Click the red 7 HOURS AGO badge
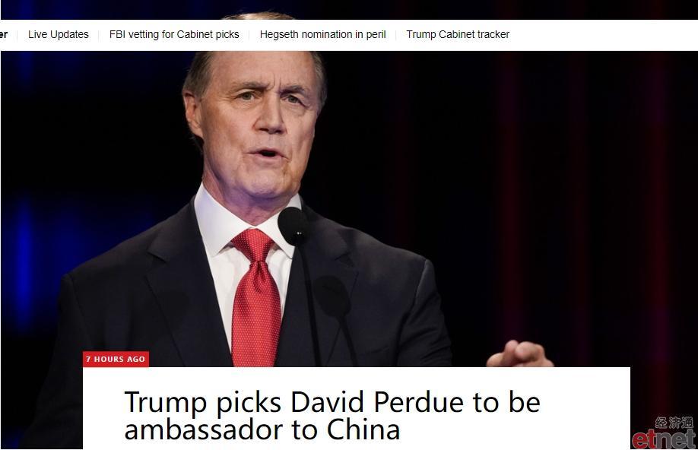 point(116,359)
